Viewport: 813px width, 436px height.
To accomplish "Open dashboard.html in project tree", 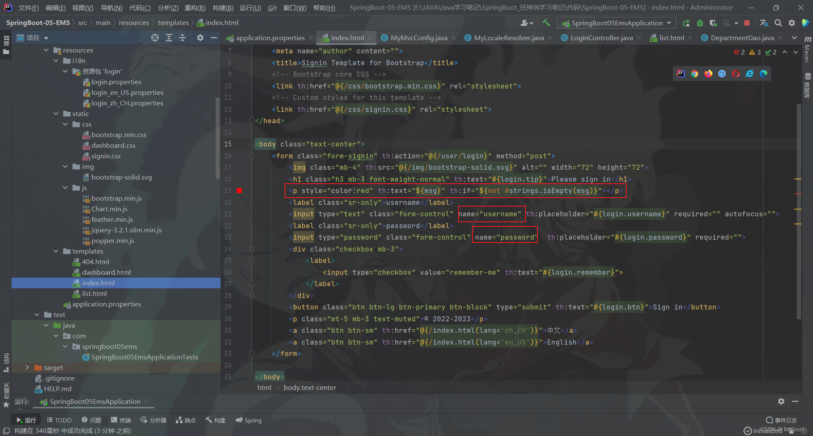I will (x=106, y=272).
